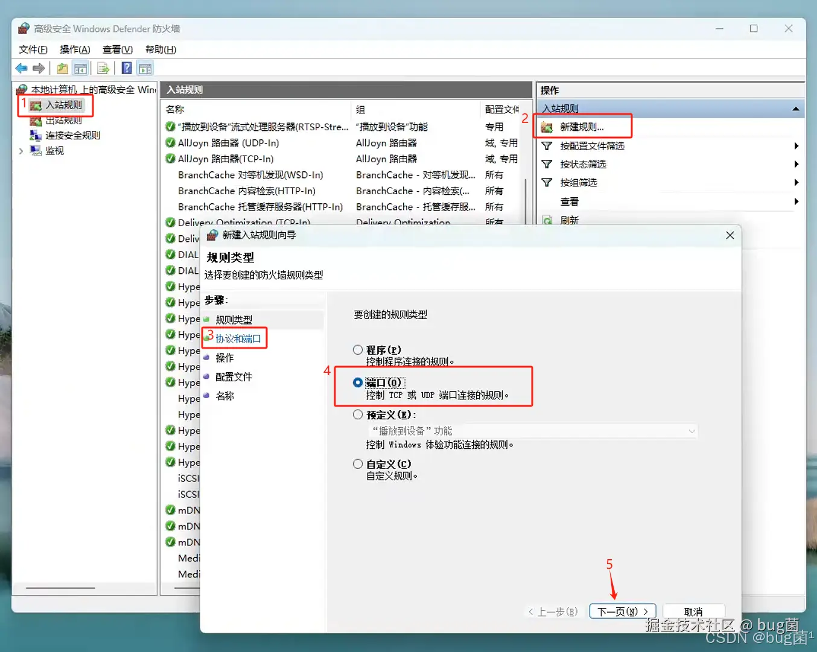Expand the 按配置文件筛选 submenu arrow
The height and width of the screenshot is (652, 817).
tap(796, 146)
